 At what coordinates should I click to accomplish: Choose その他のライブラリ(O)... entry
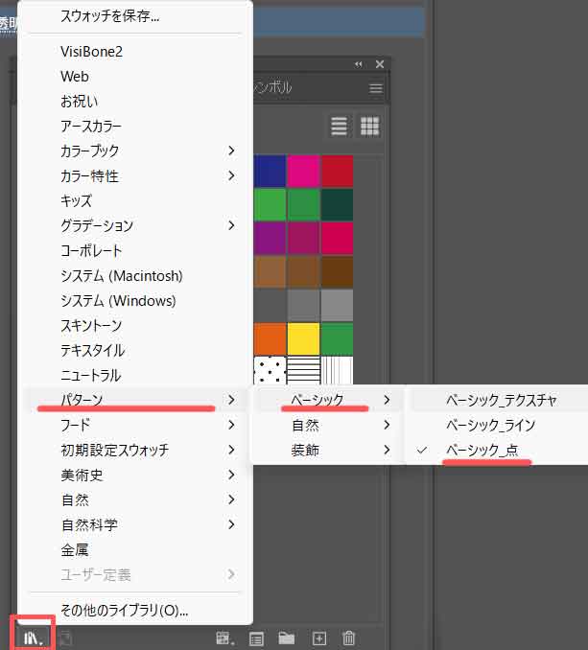pyautogui.click(x=135, y=610)
